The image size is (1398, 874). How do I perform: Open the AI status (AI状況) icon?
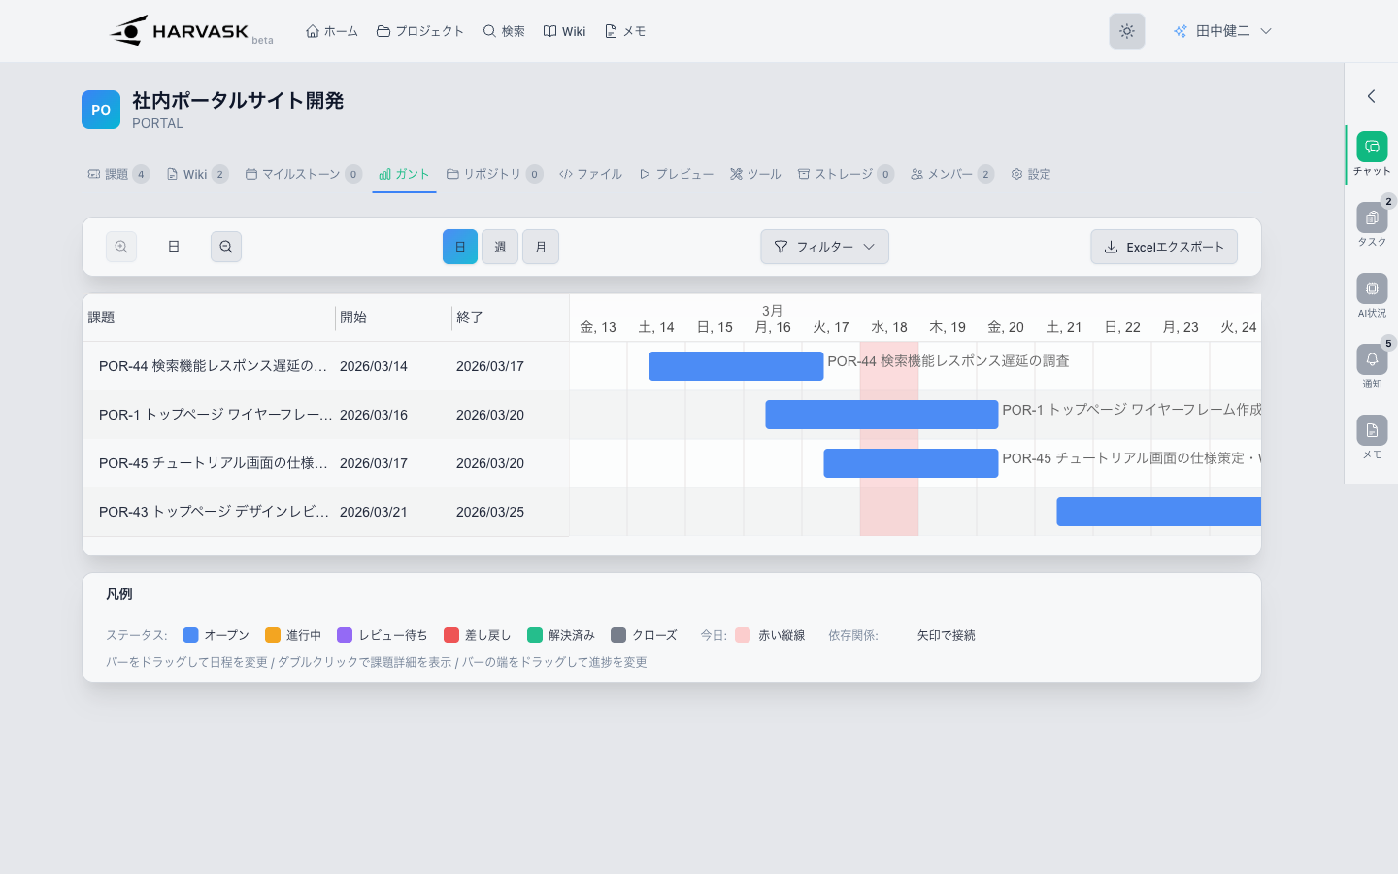point(1371,289)
